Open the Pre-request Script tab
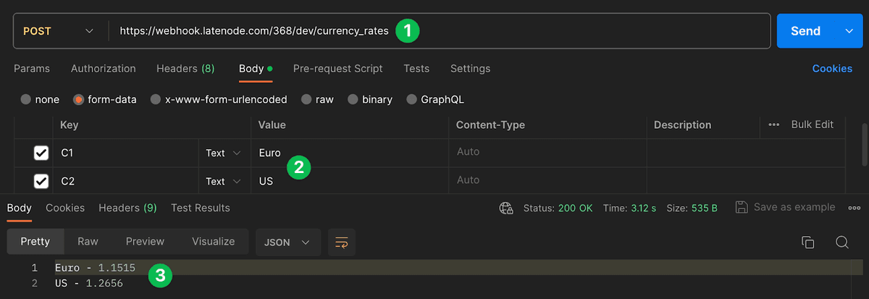 pos(337,69)
